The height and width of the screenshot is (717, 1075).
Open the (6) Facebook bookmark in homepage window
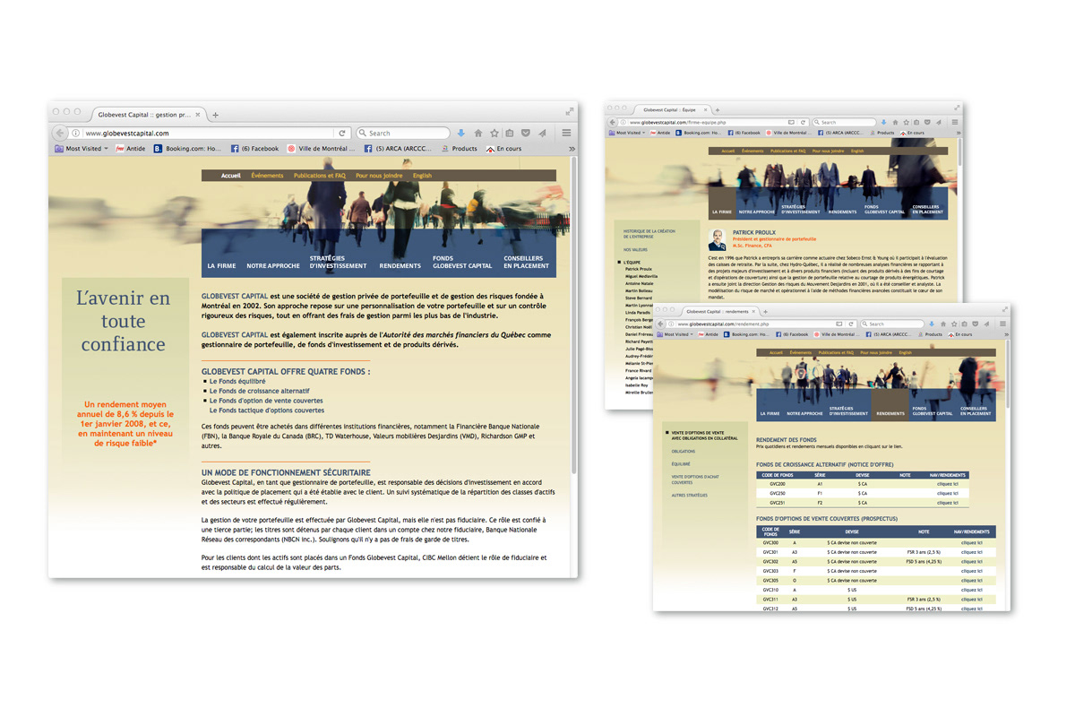255,149
